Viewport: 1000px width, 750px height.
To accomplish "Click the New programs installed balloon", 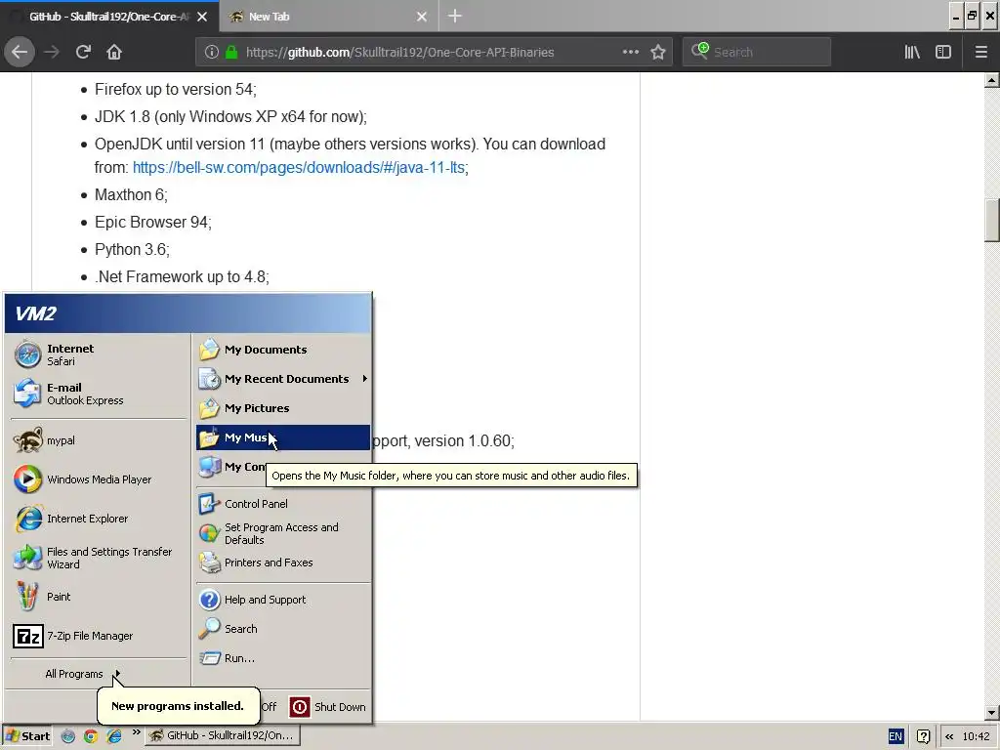I will [178, 706].
